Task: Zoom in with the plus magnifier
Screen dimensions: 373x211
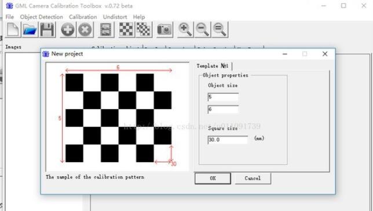Action: [185, 30]
